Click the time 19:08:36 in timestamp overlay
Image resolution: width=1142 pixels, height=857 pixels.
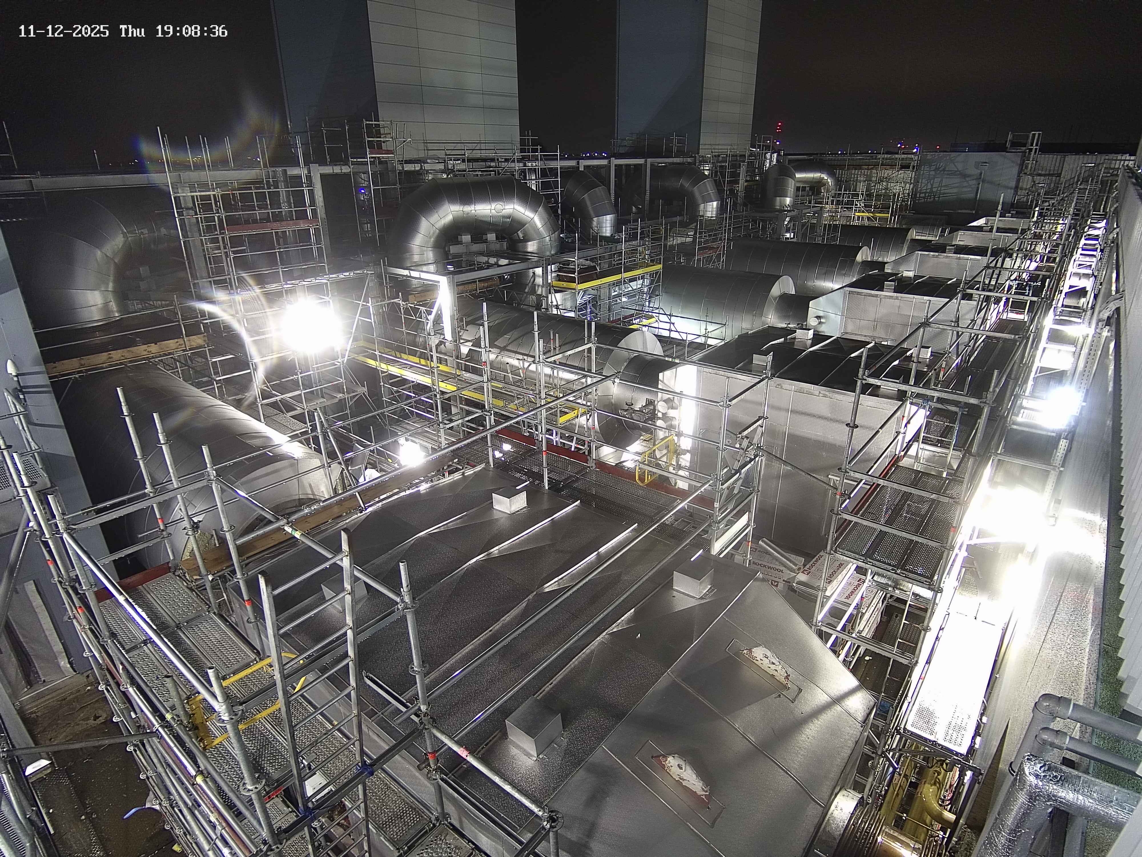192,31
